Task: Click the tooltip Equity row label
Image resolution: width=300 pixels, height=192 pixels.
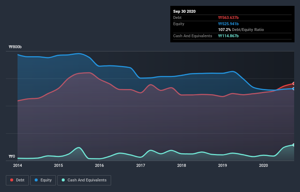Action: pos(179,24)
